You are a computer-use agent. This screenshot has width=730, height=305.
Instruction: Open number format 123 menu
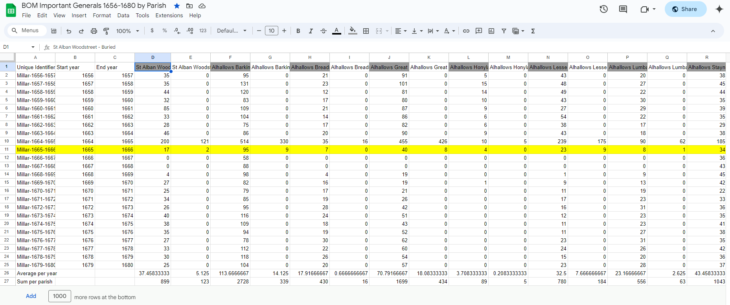[x=203, y=31]
